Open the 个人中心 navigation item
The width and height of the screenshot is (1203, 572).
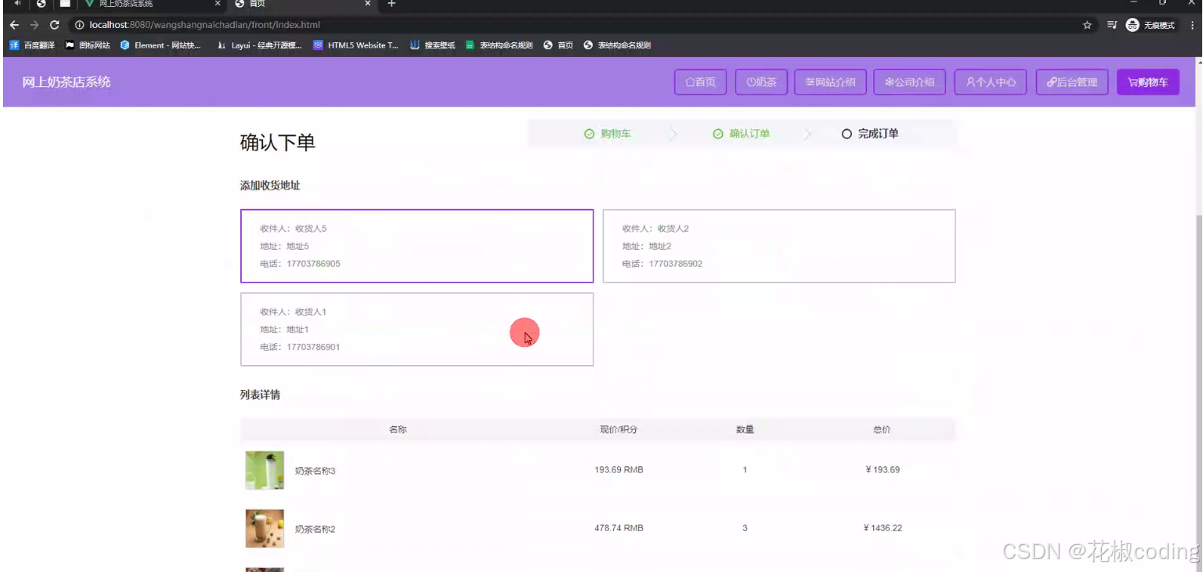991,82
